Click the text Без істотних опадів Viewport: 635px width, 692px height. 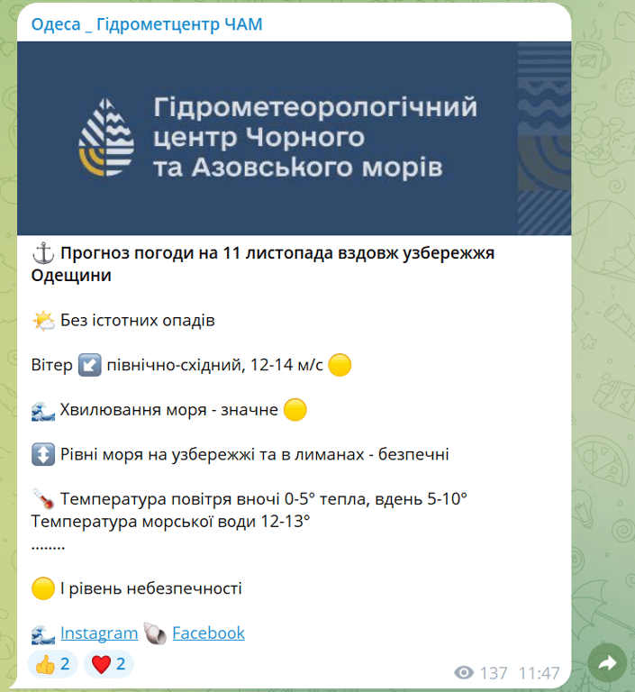click(137, 321)
